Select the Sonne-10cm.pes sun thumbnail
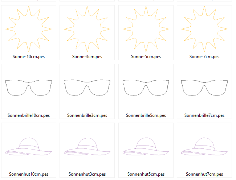Screen dimensions: 236x180 click(29, 29)
